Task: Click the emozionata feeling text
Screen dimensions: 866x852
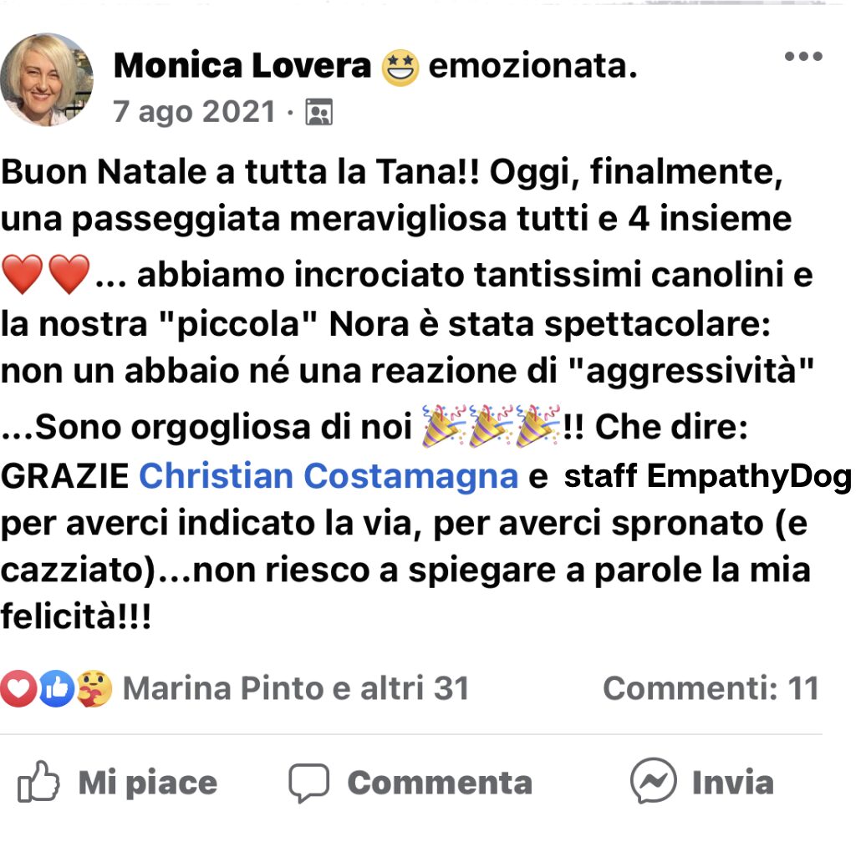Action: tap(532, 66)
